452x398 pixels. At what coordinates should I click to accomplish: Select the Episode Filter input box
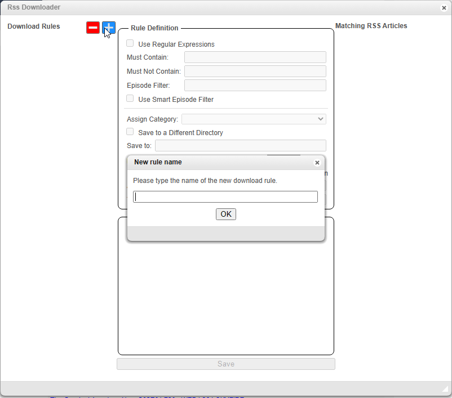pos(255,86)
